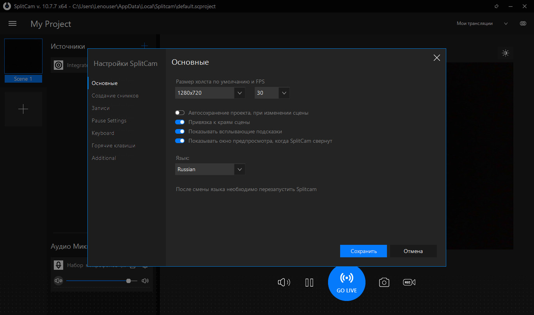534x315 pixels.
Task: Pause the stream with the pause icon
Action: click(x=309, y=282)
